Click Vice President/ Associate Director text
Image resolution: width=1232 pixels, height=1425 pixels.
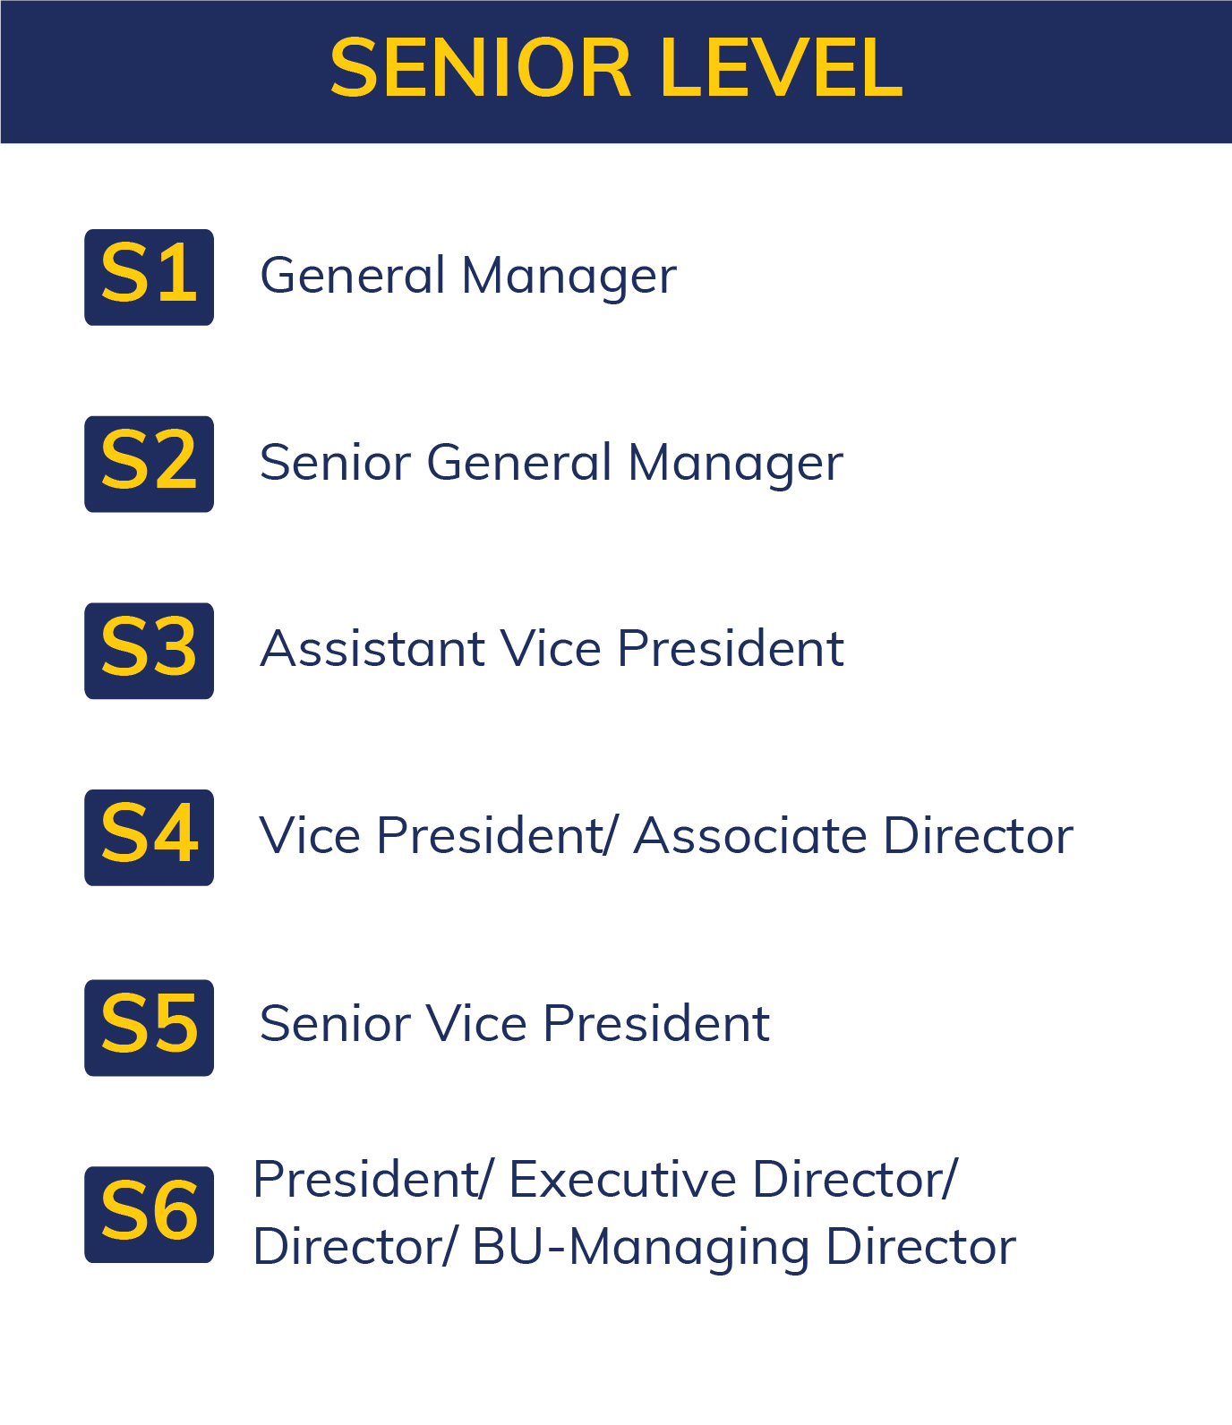[x=666, y=836]
